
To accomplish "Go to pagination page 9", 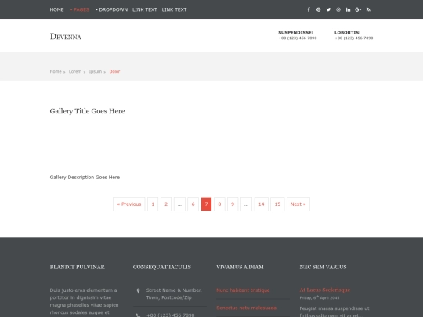I will pos(233,204).
